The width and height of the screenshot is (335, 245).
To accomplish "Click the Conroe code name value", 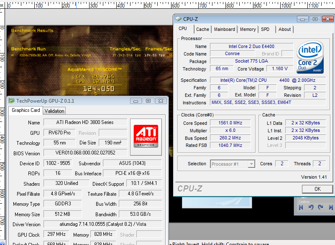I will tap(232, 53).
